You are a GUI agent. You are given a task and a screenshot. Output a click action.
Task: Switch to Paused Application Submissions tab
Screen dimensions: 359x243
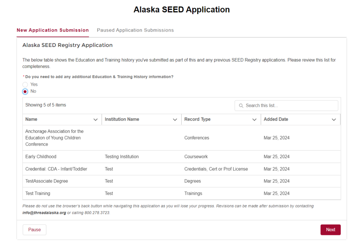click(135, 30)
